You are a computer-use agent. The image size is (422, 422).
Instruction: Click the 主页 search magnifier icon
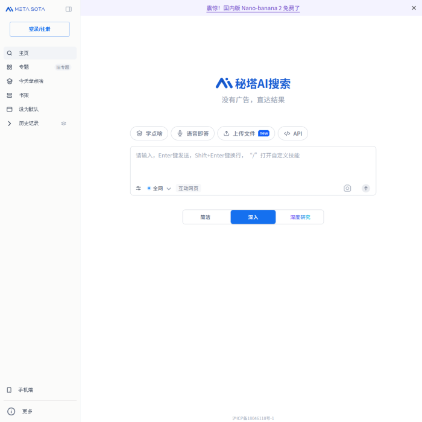tap(10, 53)
